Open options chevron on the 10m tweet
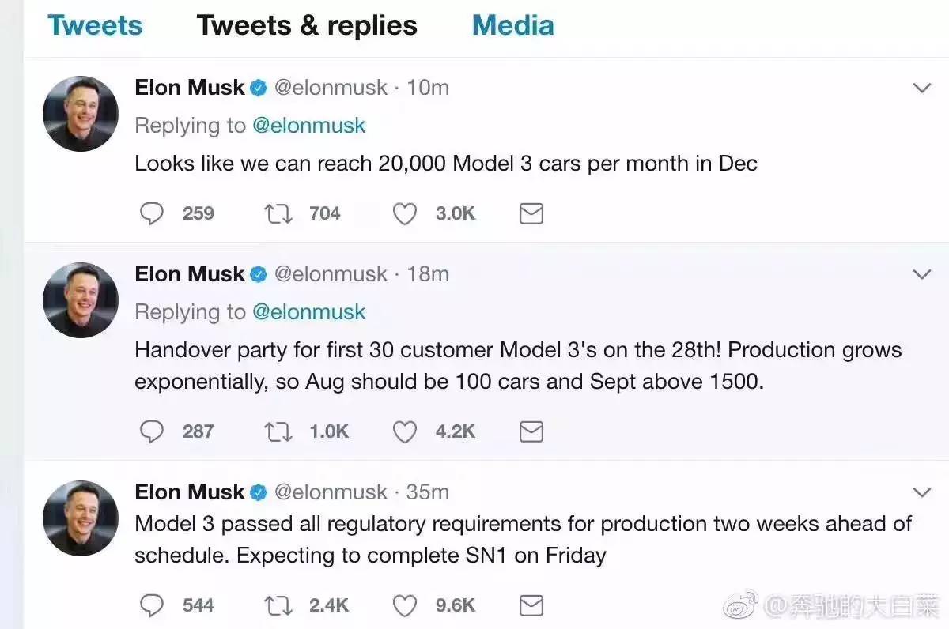This screenshot has width=949, height=629. pyautogui.click(x=922, y=88)
